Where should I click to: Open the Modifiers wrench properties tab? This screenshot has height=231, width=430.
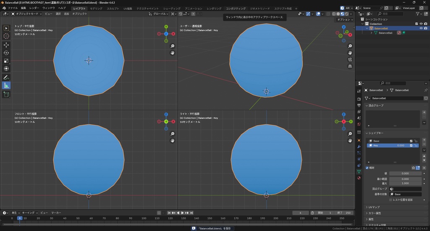pos(359,147)
